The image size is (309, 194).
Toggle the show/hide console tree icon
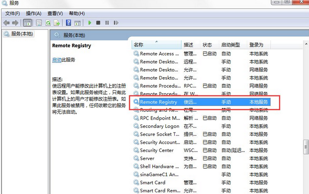click(27, 23)
